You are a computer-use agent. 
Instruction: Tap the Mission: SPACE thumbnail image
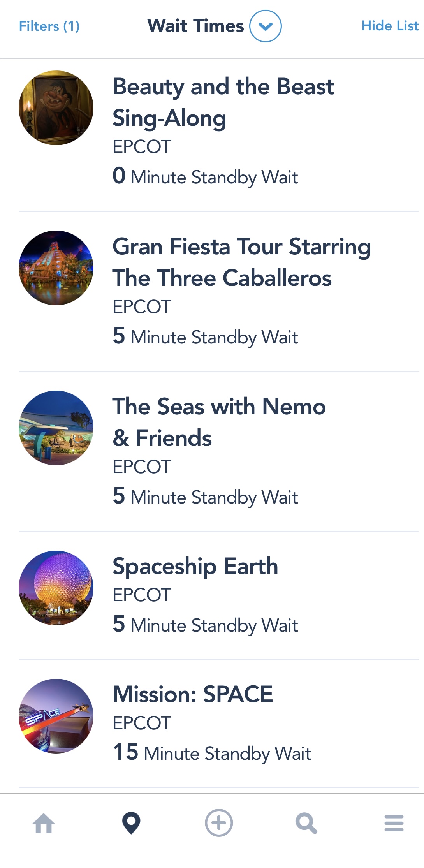tap(56, 716)
